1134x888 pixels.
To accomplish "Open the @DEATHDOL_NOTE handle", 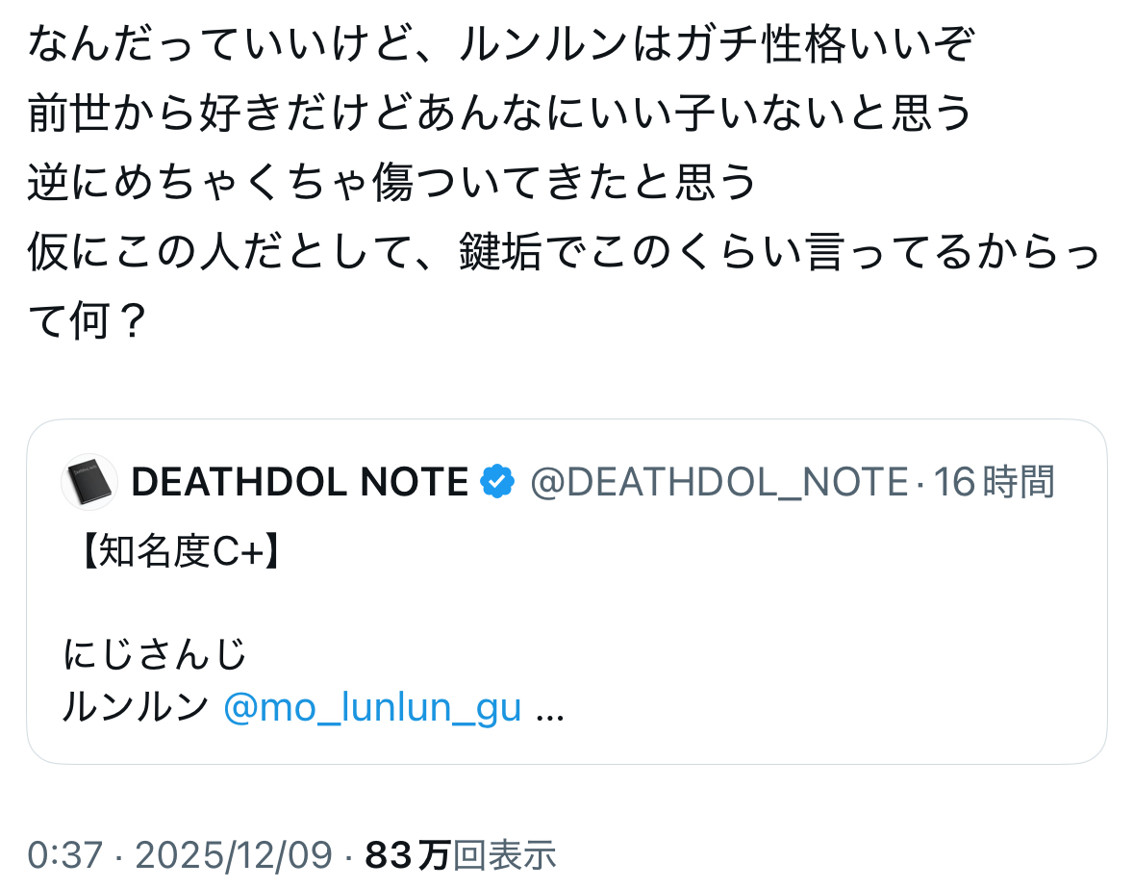I will pos(718,482).
